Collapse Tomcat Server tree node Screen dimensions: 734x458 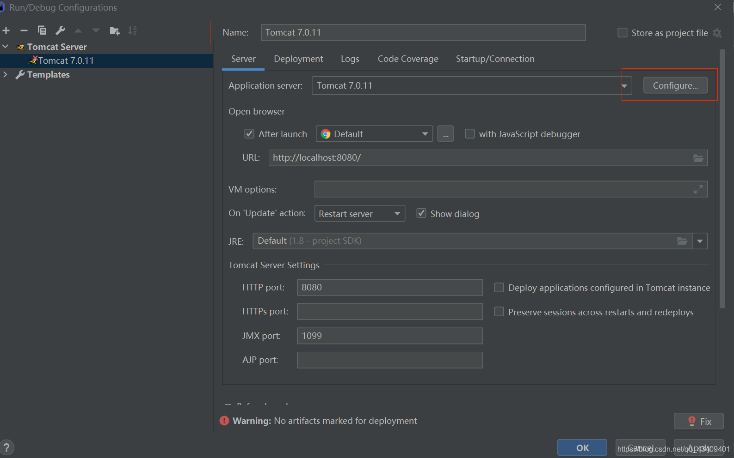click(6, 47)
